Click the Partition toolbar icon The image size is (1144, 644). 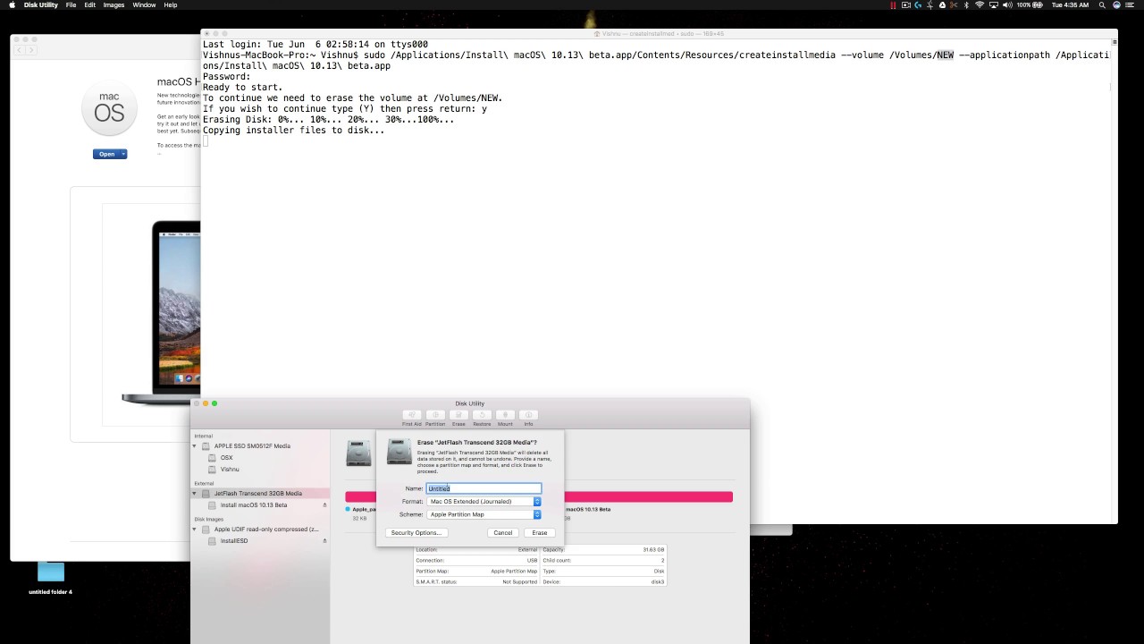(x=435, y=415)
